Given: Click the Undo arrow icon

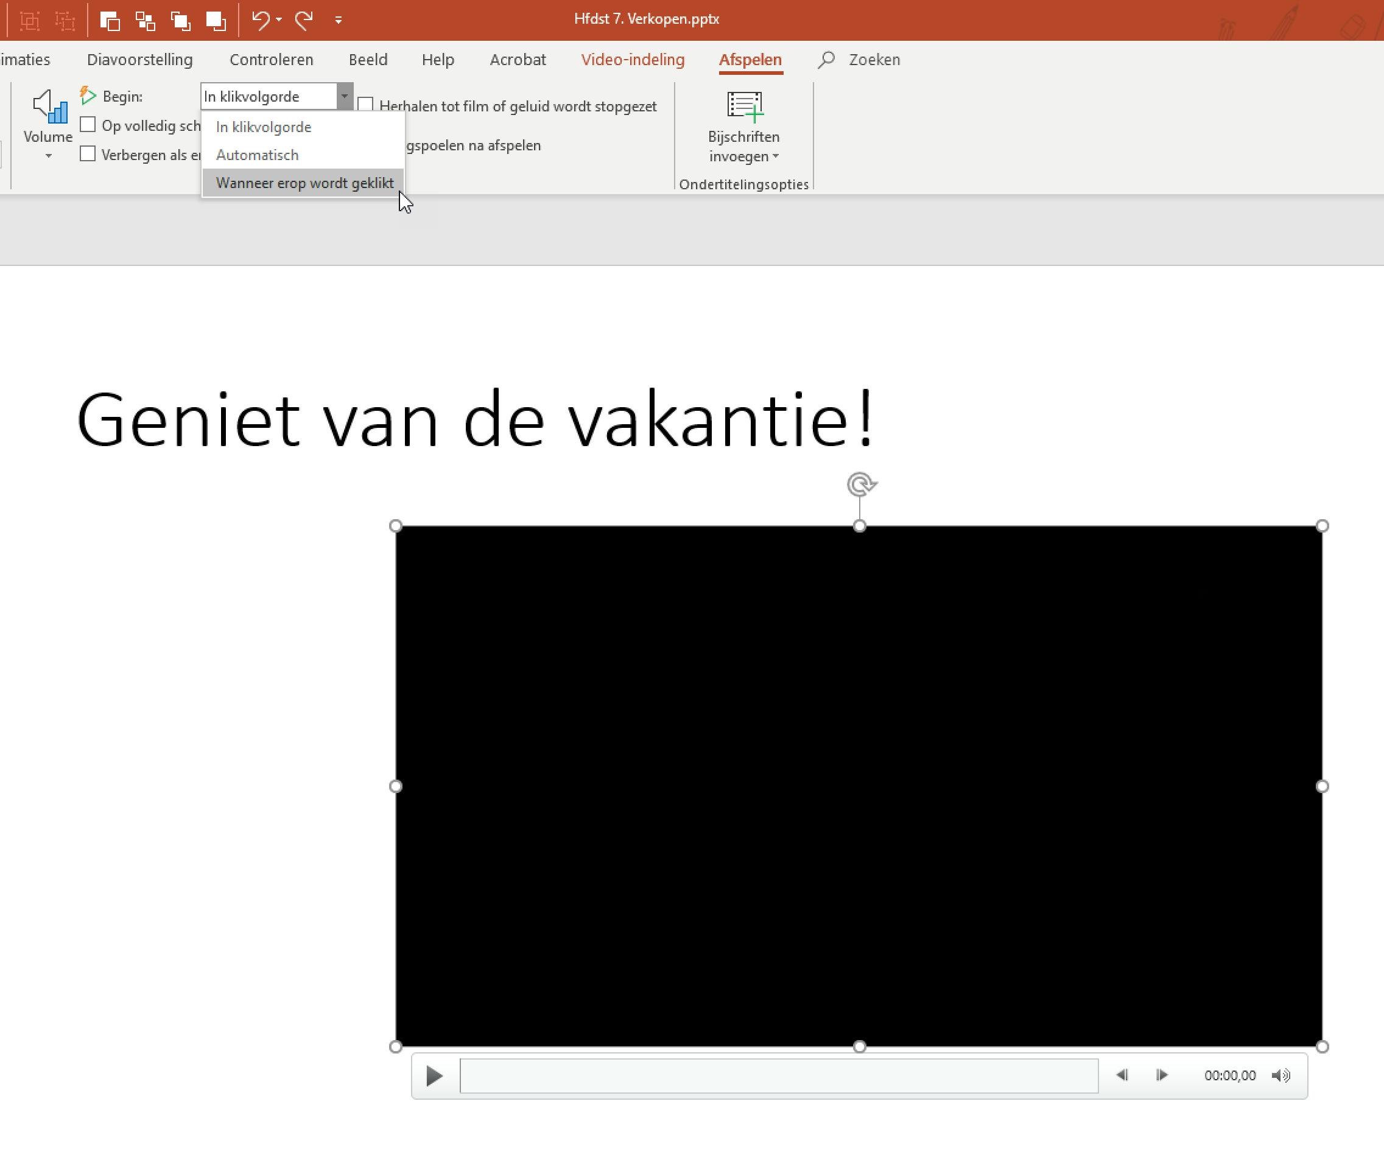Looking at the screenshot, I should 261,21.
